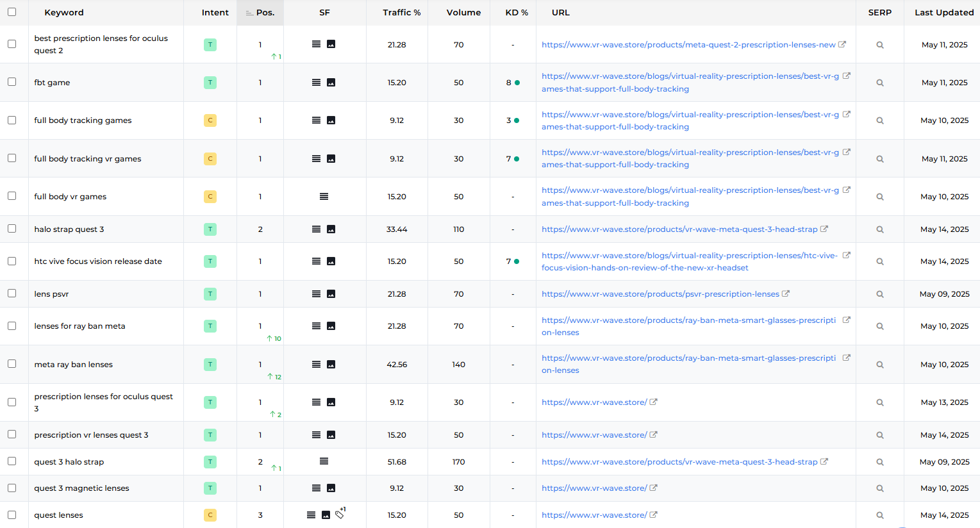Sort by Volume column header

click(463, 13)
